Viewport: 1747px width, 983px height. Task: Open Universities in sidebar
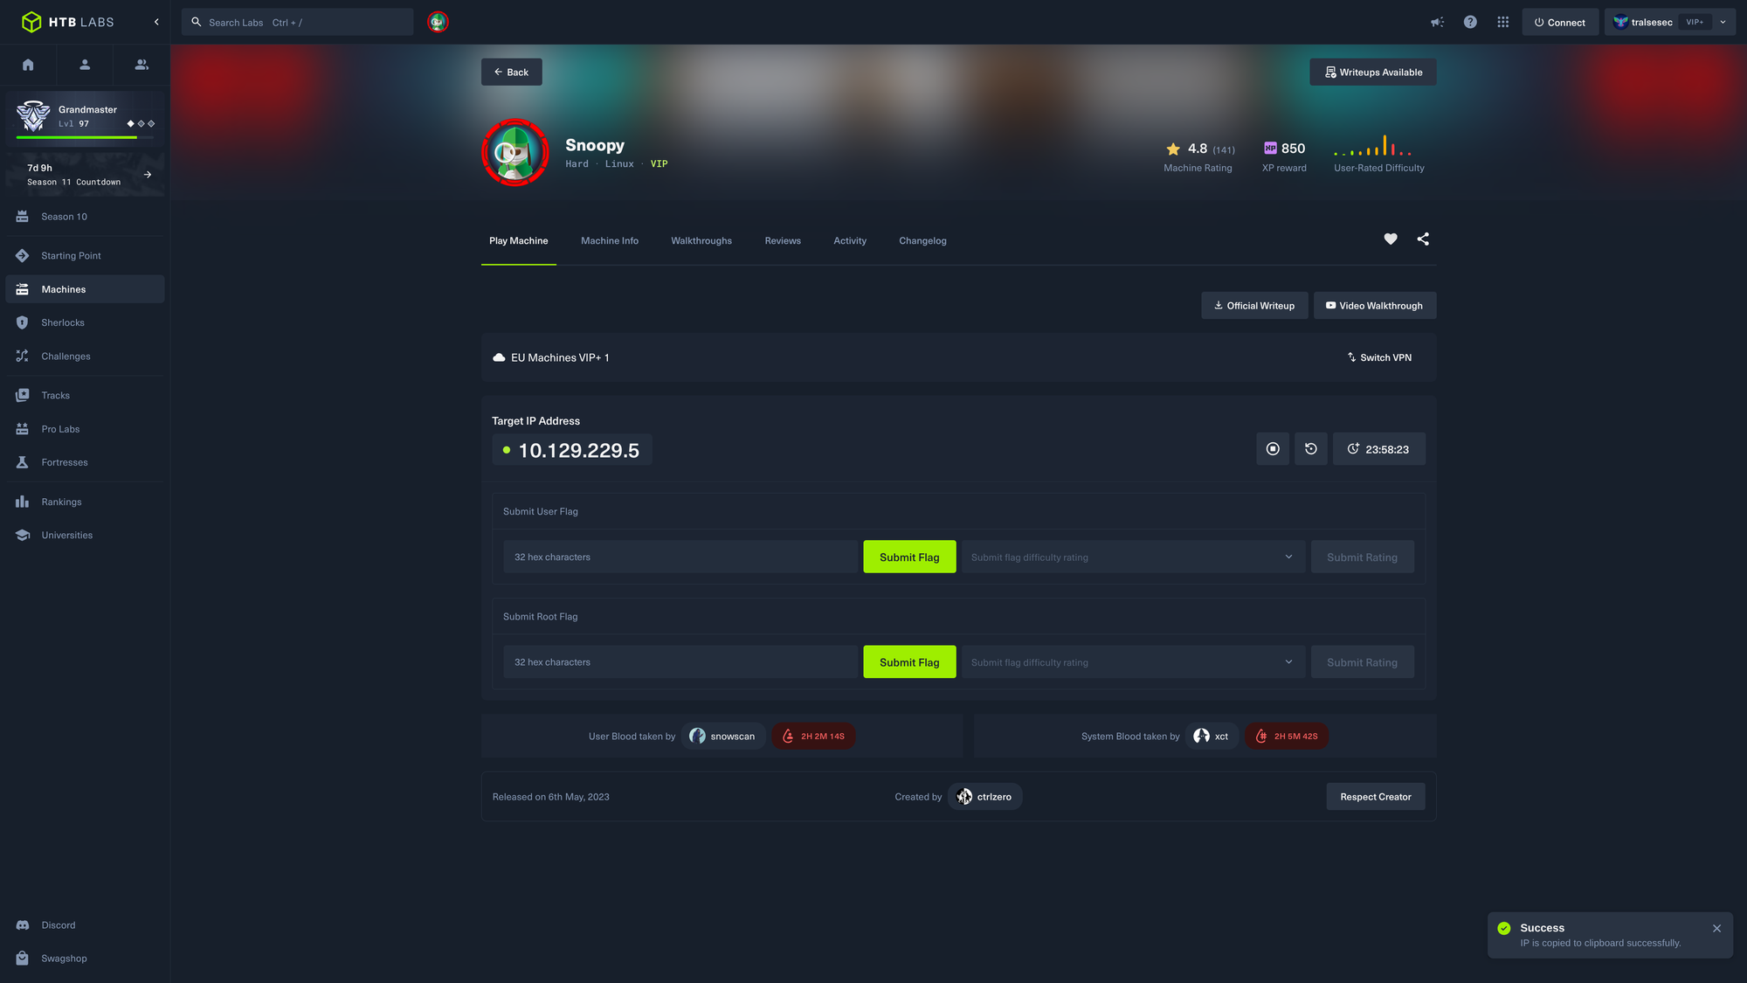click(85, 535)
